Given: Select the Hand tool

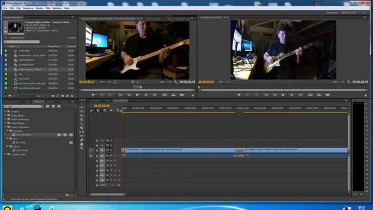Looking at the screenshot, I should point(82,144).
